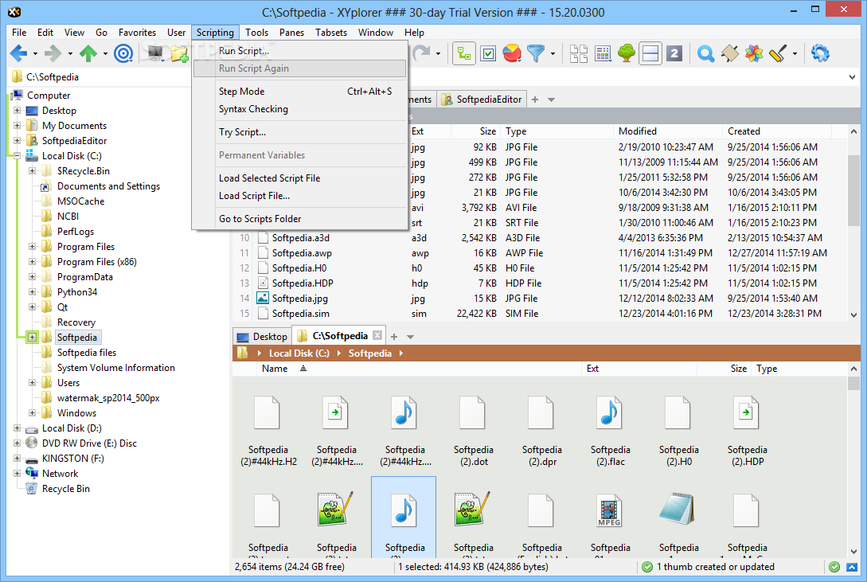Expand the Softpedia folder node
867x582 pixels.
(32, 337)
